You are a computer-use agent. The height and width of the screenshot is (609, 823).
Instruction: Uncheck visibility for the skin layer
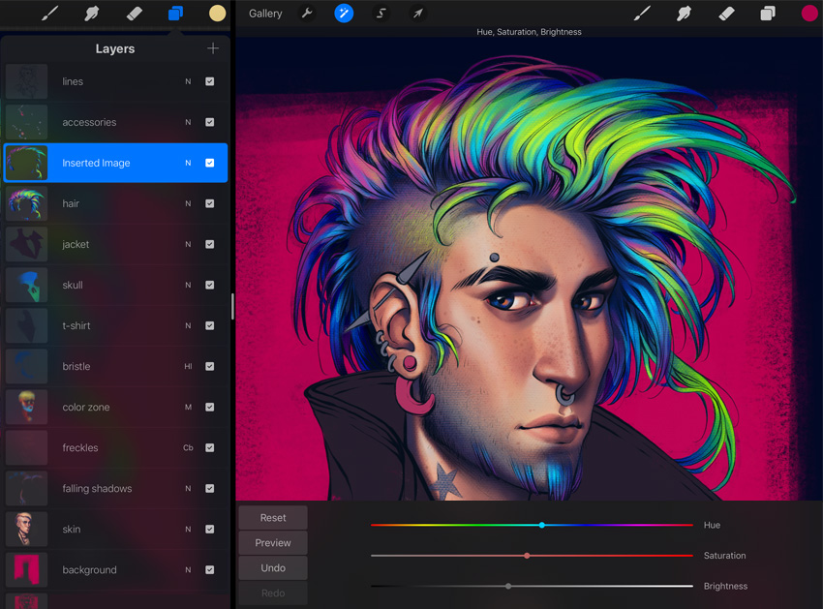coord(210,529)
